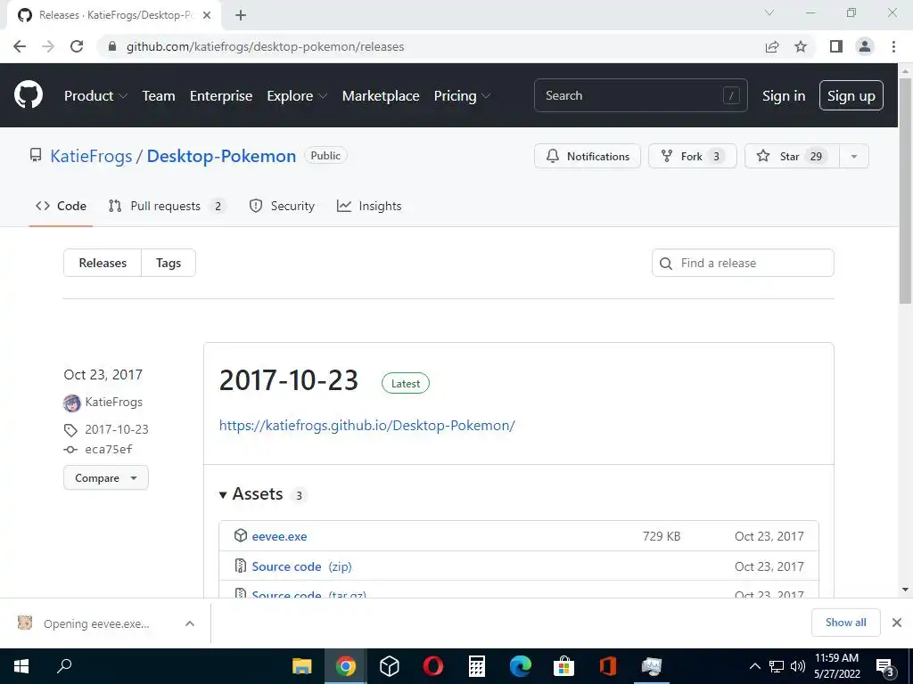913x684 pixels.
Task: Open Microsoft Edge from the taskbar
Action: [521, 666]
